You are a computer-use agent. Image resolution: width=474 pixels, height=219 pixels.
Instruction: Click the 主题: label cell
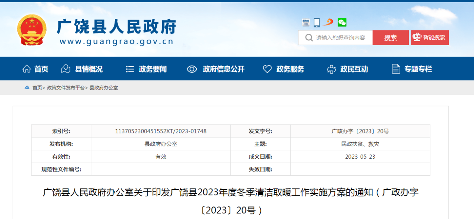tap(260, 144)
